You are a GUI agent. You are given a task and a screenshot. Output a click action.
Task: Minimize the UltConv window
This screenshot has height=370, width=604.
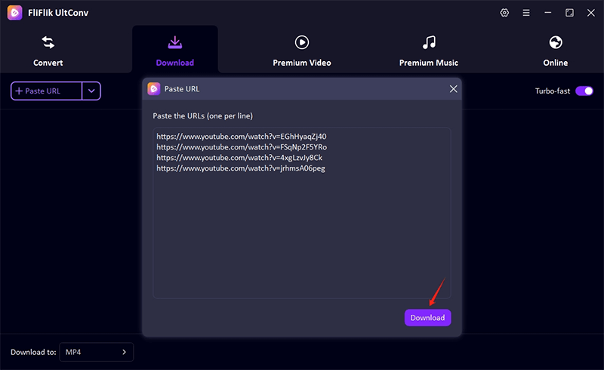pos(548,13)
